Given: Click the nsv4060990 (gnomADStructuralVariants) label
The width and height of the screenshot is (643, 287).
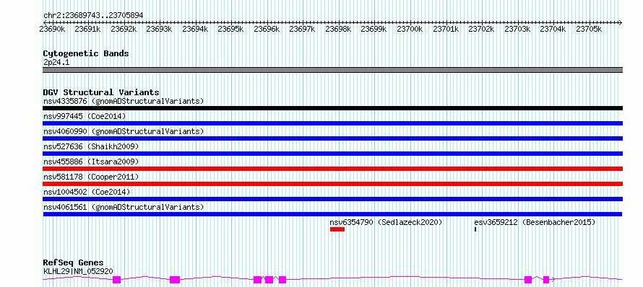Looking at the screenshot, I should [124, 131].
